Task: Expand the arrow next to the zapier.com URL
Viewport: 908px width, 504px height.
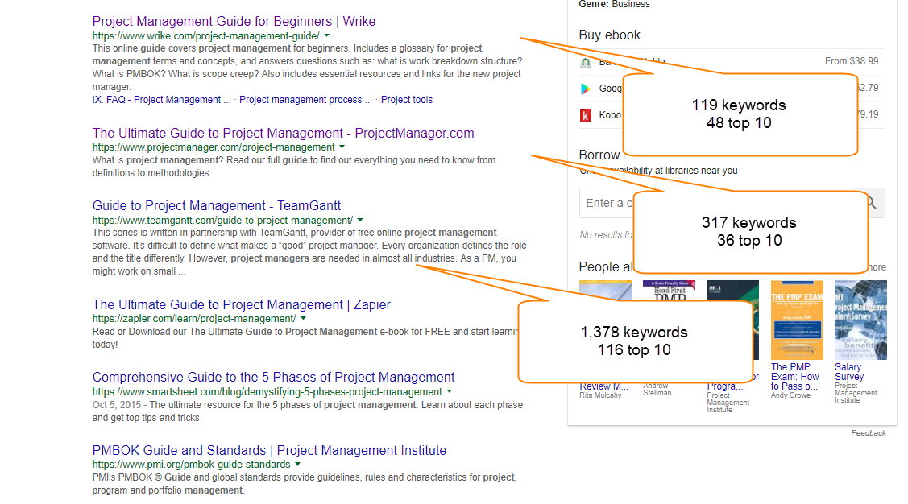Action: (304, 319)
